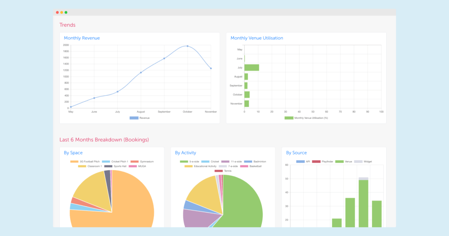Toggle Badminton legend item
Screen dimensions: 449x236
click(255, 161)
